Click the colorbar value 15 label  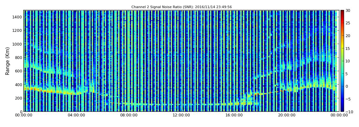pyautogui.click(x=348, y=48)
